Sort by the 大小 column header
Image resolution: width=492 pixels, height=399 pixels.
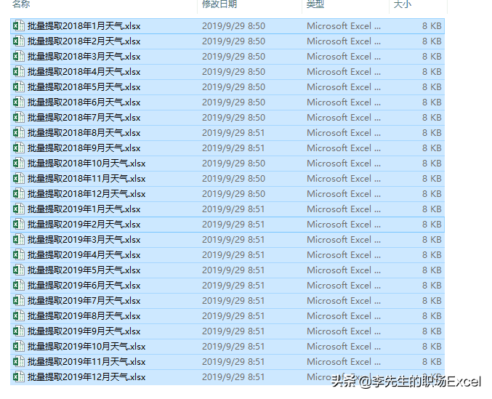pyautogui.click(x=403, y=4)
